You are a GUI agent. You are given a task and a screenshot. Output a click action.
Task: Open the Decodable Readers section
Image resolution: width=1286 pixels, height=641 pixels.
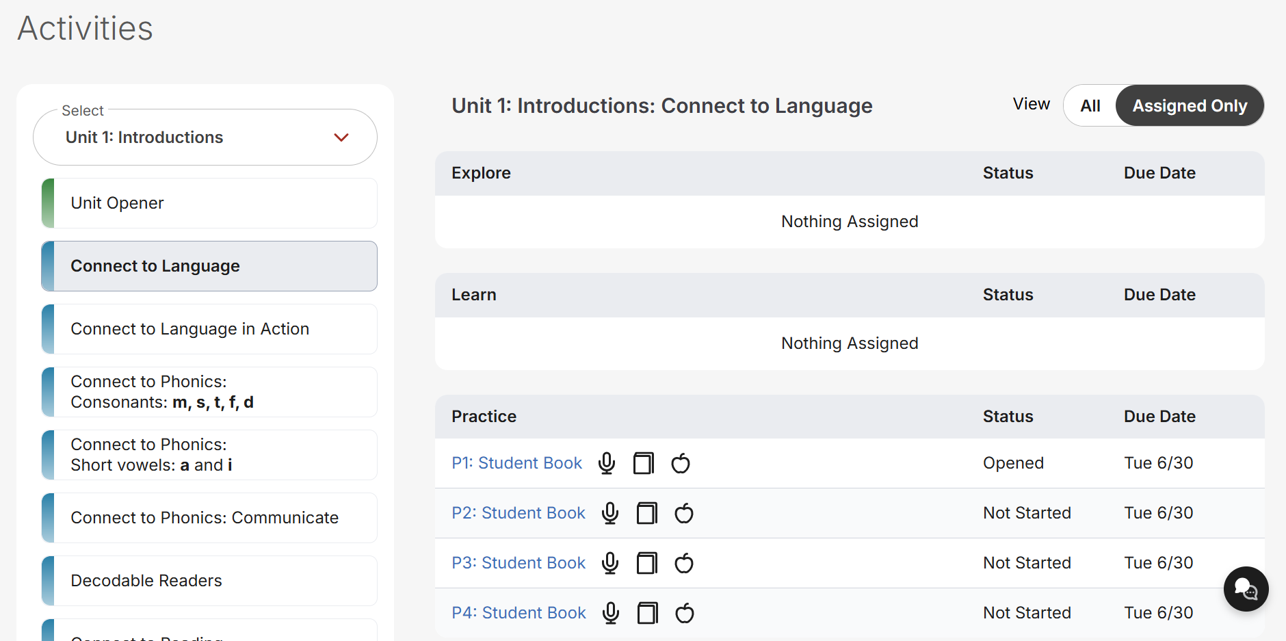coord(209,581)
